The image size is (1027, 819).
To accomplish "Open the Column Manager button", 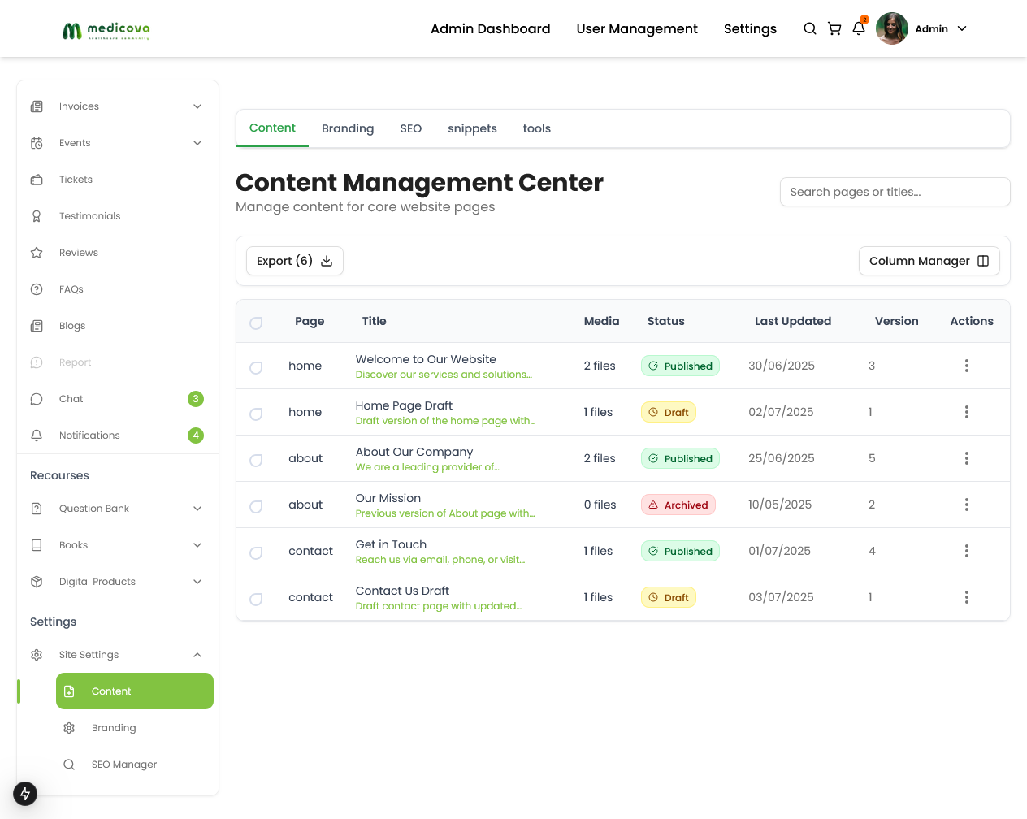I will 929,261.
